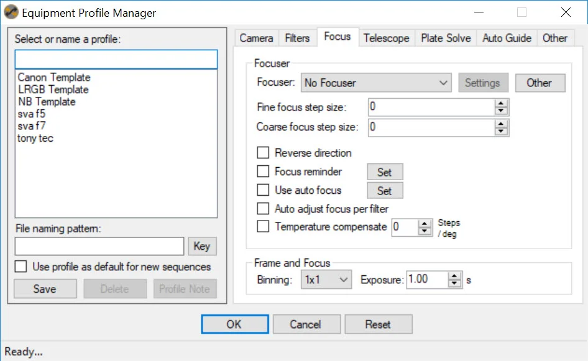Click the Equipment Profile Manager app icon
The height and width of the screenshot is (361, 588).
pos(11,12)
